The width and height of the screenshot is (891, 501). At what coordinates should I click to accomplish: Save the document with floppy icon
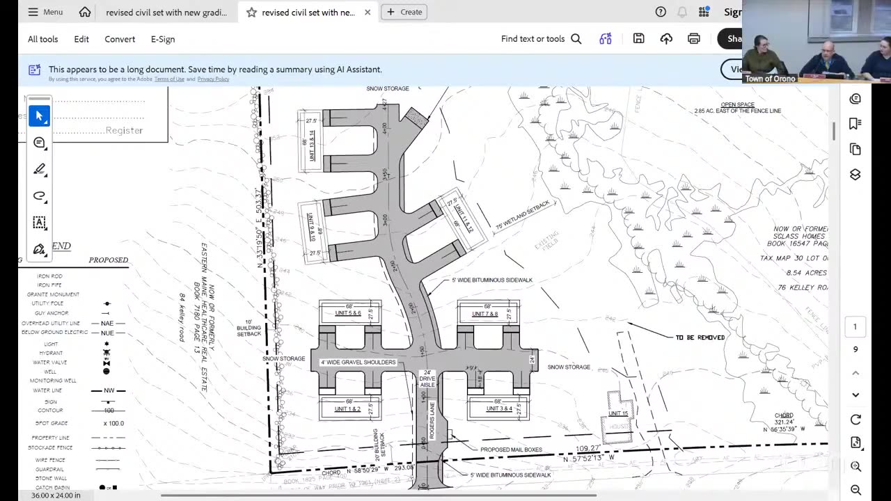(638, 39)
